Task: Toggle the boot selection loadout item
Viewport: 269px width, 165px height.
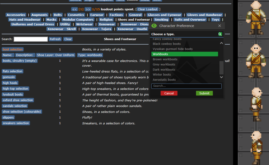Action: click(x=13, y=50)
